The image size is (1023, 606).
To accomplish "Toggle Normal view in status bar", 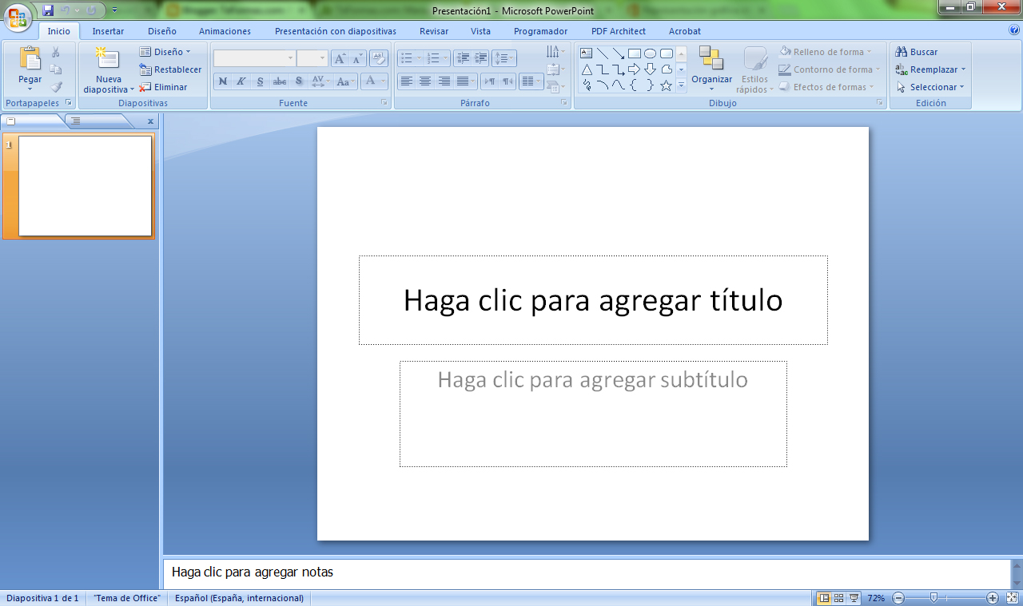I will pos(824,598).
